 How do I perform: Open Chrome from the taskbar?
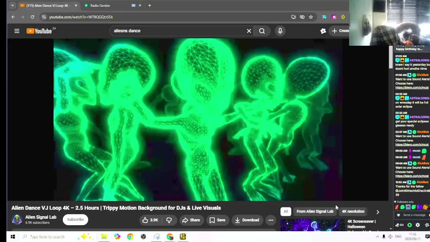tap(130, 237)
